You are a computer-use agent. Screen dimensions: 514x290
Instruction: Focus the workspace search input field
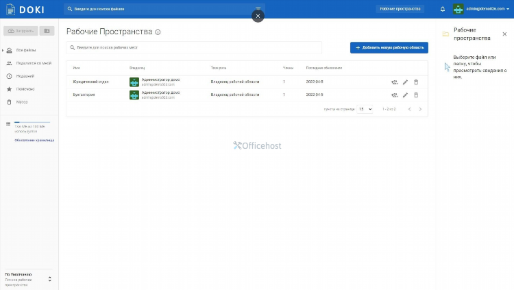(194, 47)
